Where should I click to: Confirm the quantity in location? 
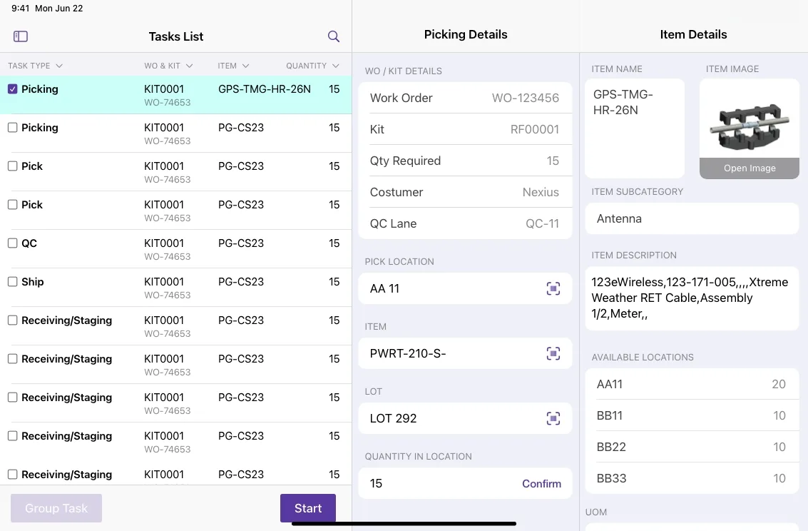coord(541,484)
